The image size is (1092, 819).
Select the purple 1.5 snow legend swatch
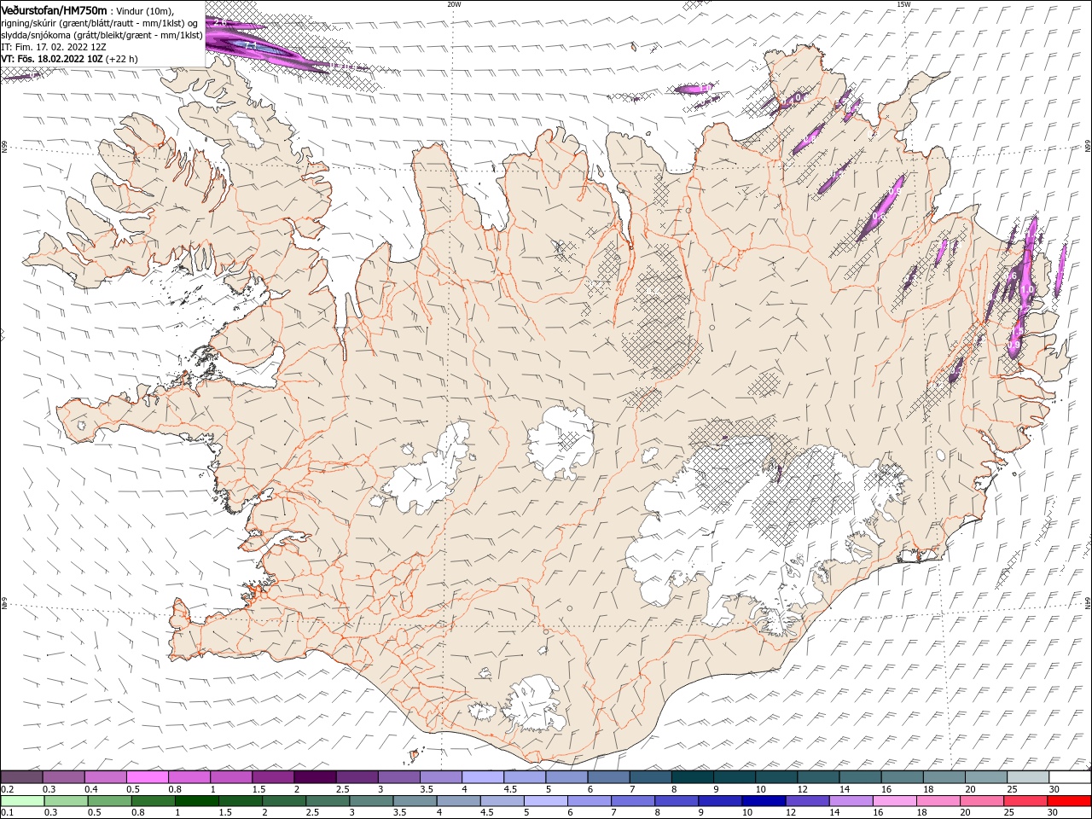tap(273, 777)
